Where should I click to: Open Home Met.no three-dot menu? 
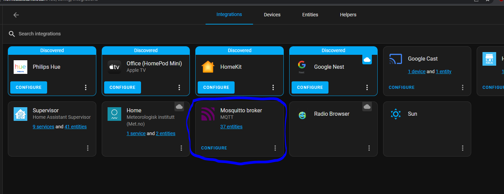[x=181, y=148]
